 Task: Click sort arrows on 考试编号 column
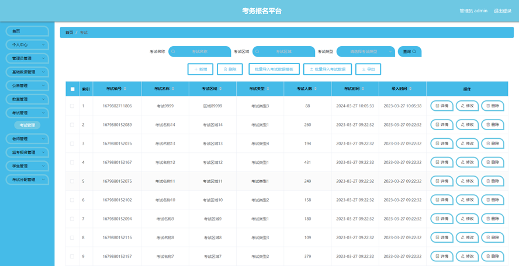click(x=125, y=89)
